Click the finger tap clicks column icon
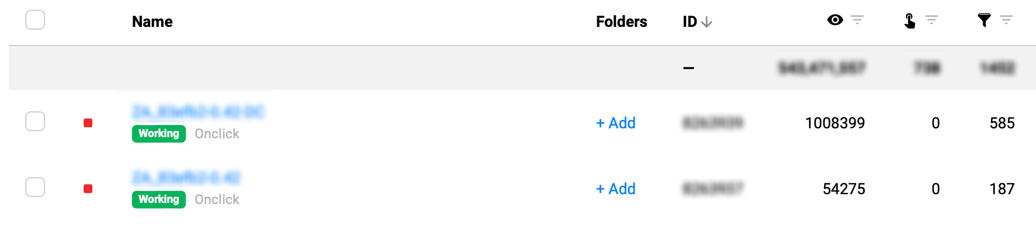 click(x=910, y=21)
